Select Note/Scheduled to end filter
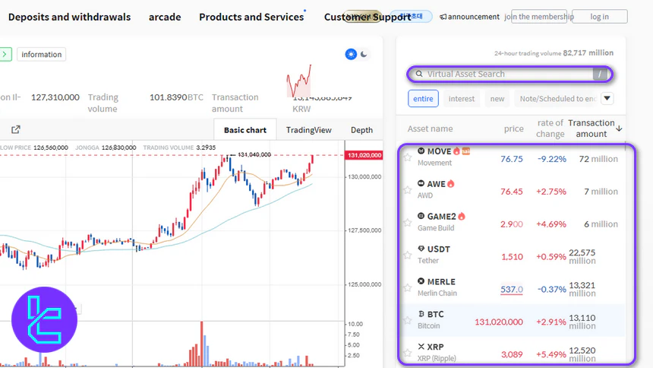The height and width of the screenshot is (368, 653). coord(557,99)
